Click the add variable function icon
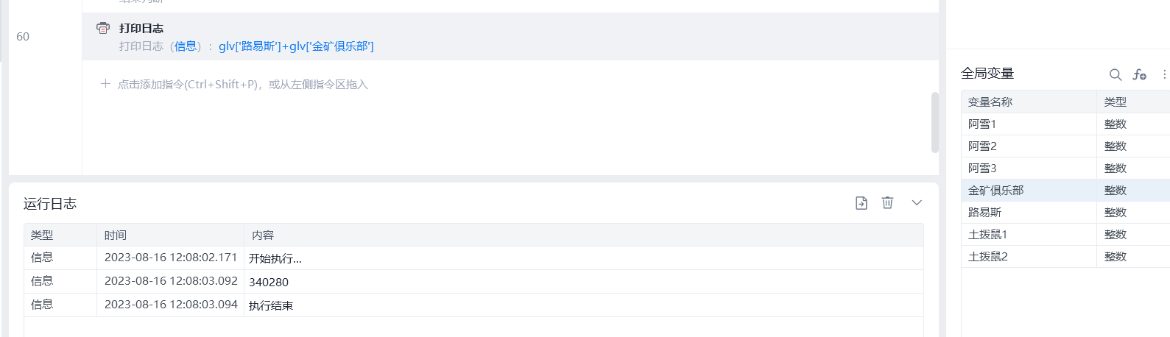 (x=1139, y=74)
